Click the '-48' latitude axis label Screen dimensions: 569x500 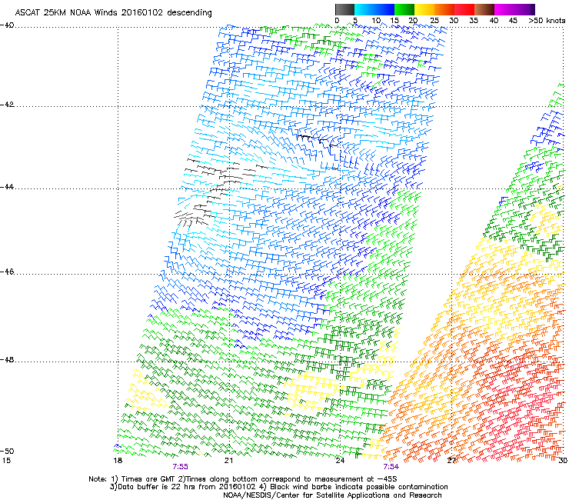[7, 359]
